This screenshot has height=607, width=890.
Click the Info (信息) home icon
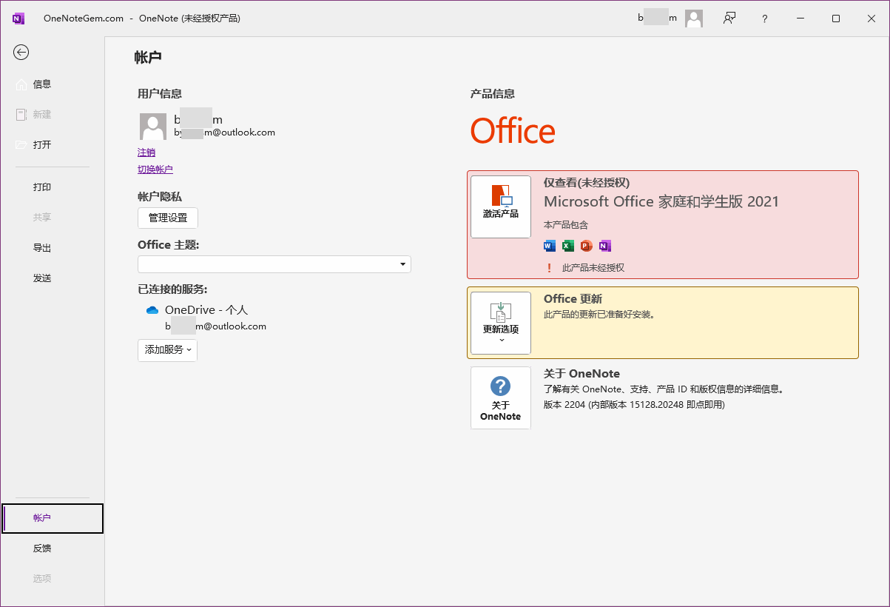click(21, 84)
